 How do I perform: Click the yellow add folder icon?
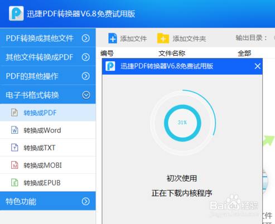[163, 38]
